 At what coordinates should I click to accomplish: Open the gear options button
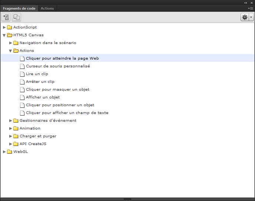click(245, 17)
